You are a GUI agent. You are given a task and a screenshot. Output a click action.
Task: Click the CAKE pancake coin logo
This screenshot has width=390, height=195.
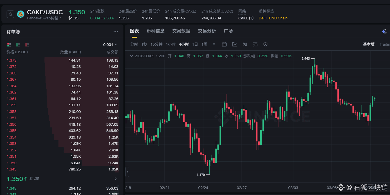pyautogui.click(x=21, y=14)
